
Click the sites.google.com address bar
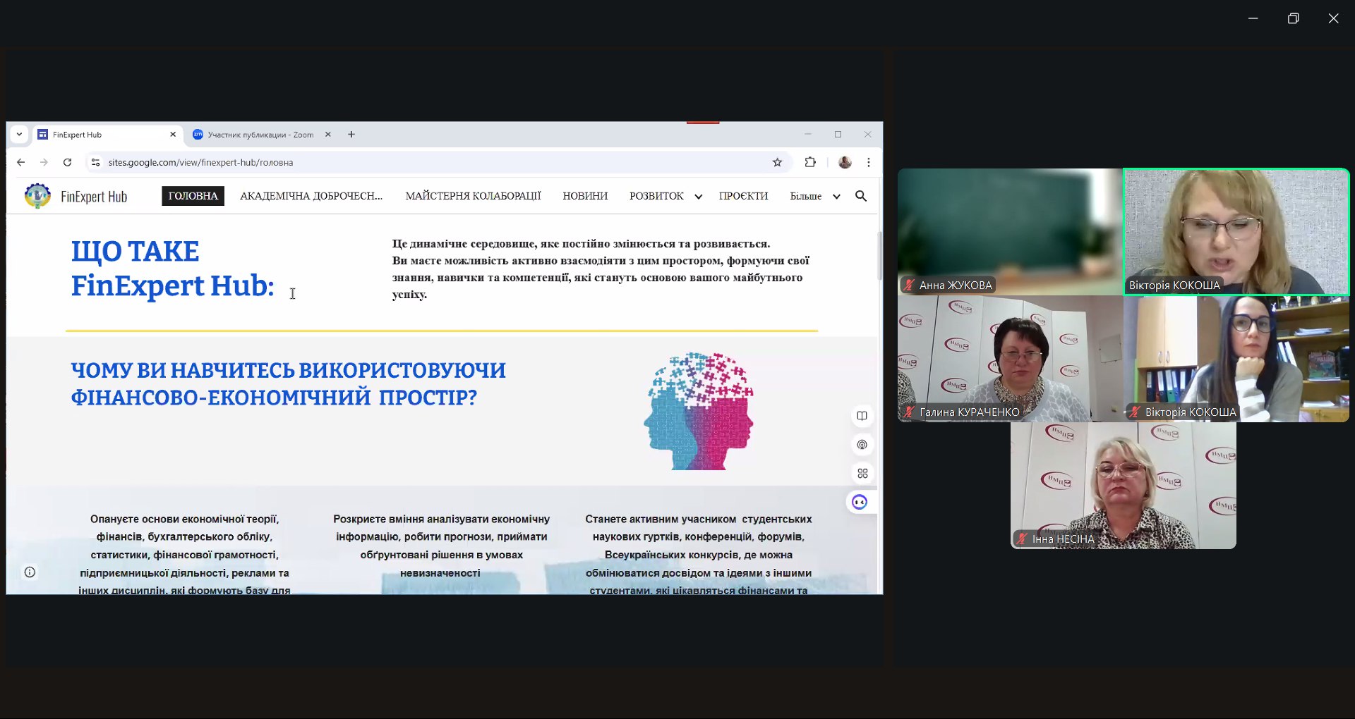(x=438, y=162)
